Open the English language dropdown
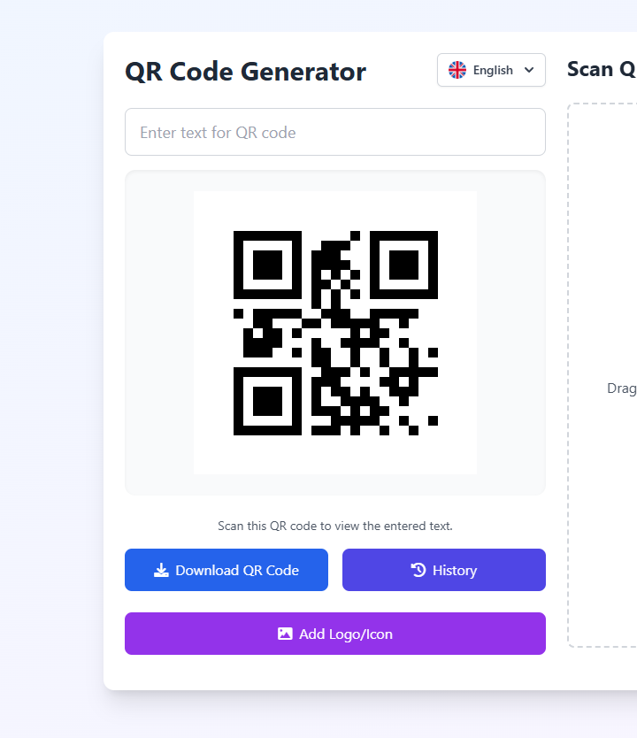 [x=491, y=70]
